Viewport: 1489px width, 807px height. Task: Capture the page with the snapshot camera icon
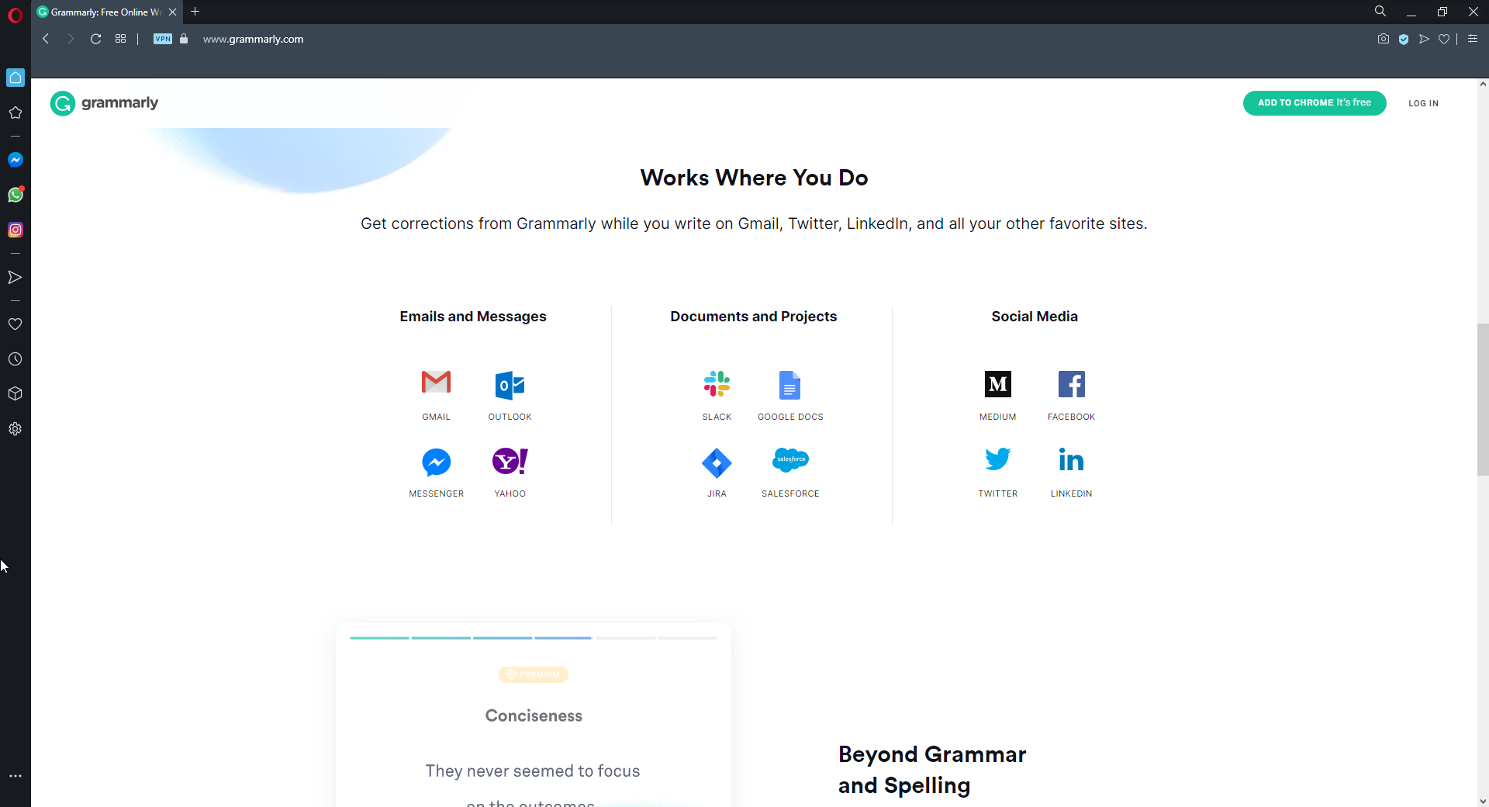tap(1384, 39)
